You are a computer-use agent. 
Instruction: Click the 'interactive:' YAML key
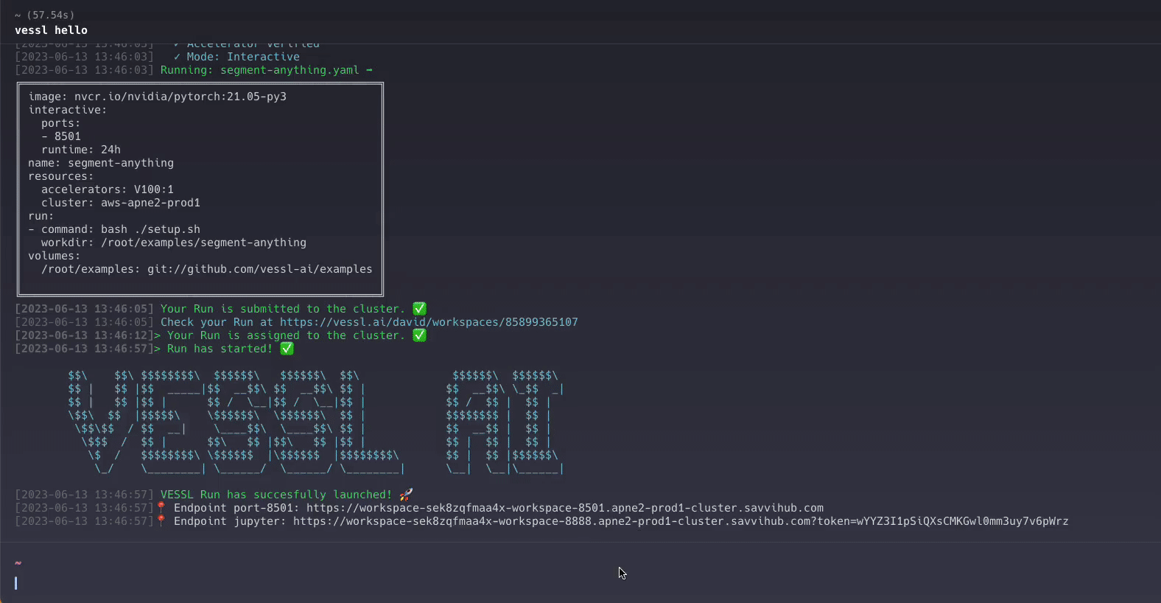[x=68, y=110]
